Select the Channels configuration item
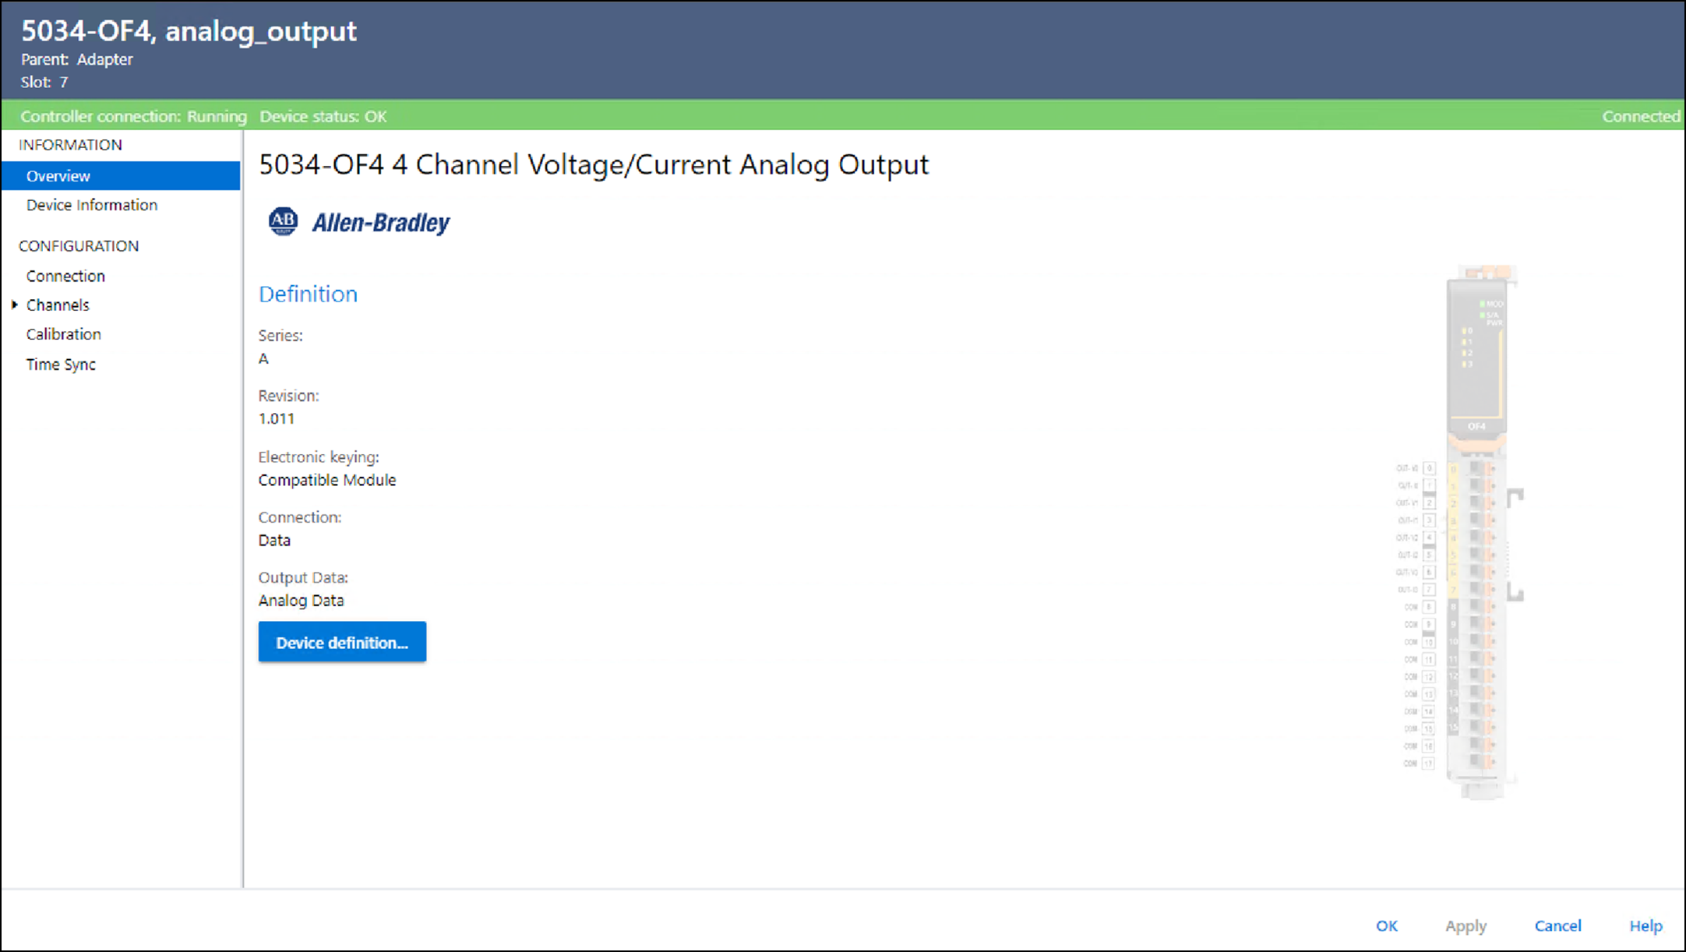The width and height of the screenshot is (1686, 952). tap(58, 305)
